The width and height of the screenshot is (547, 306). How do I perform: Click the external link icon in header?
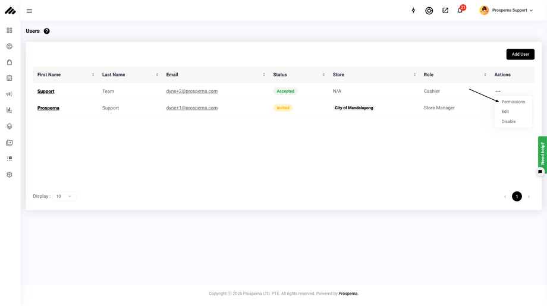click(445, 11)
